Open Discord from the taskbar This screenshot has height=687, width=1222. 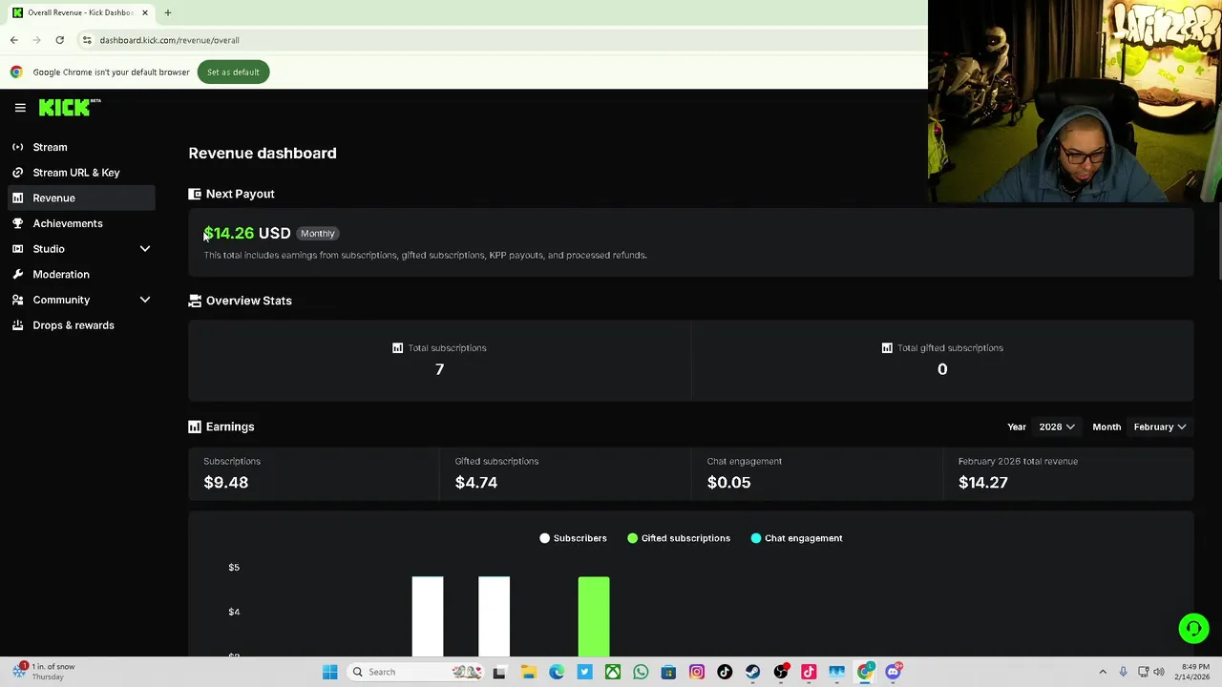point(893,672)
